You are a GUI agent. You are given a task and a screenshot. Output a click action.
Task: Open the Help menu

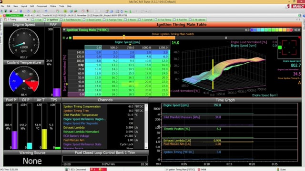point(69,6)
